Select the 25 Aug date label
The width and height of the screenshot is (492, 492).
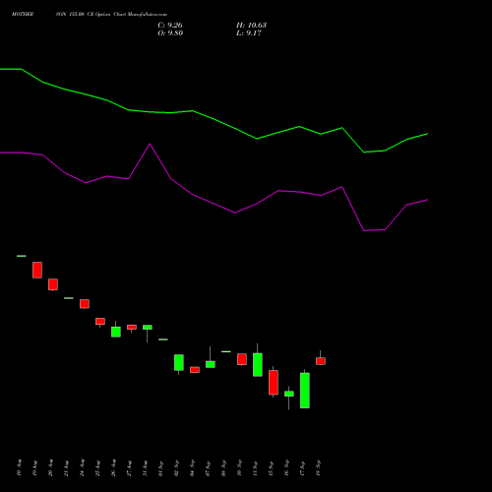(97, 468)
